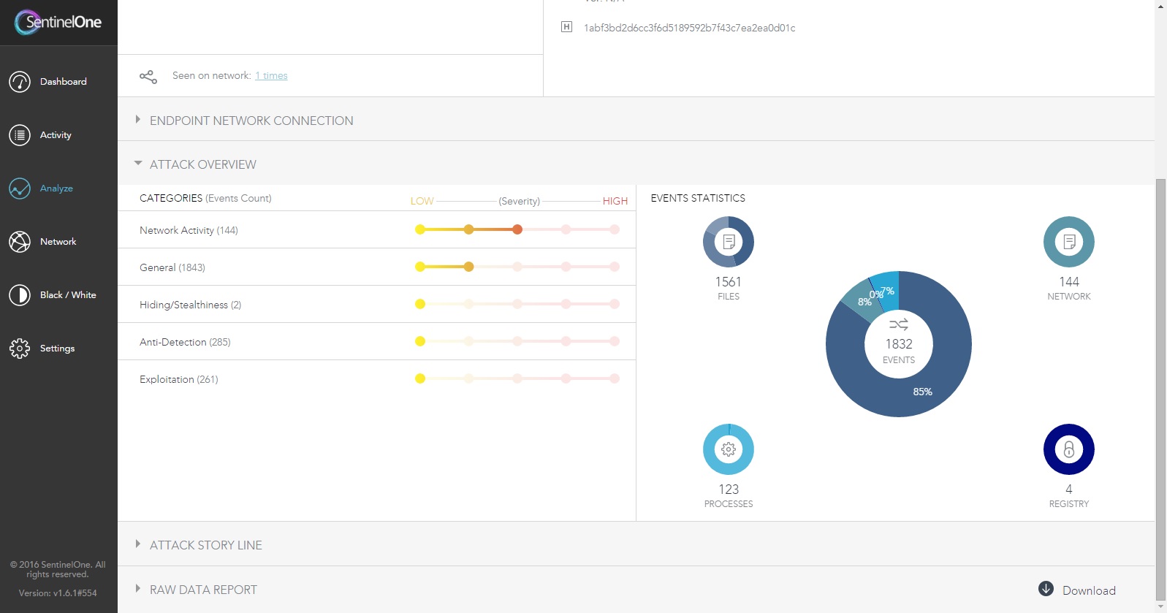
Task: Go to the Network menu item
Action: [58, 242]
